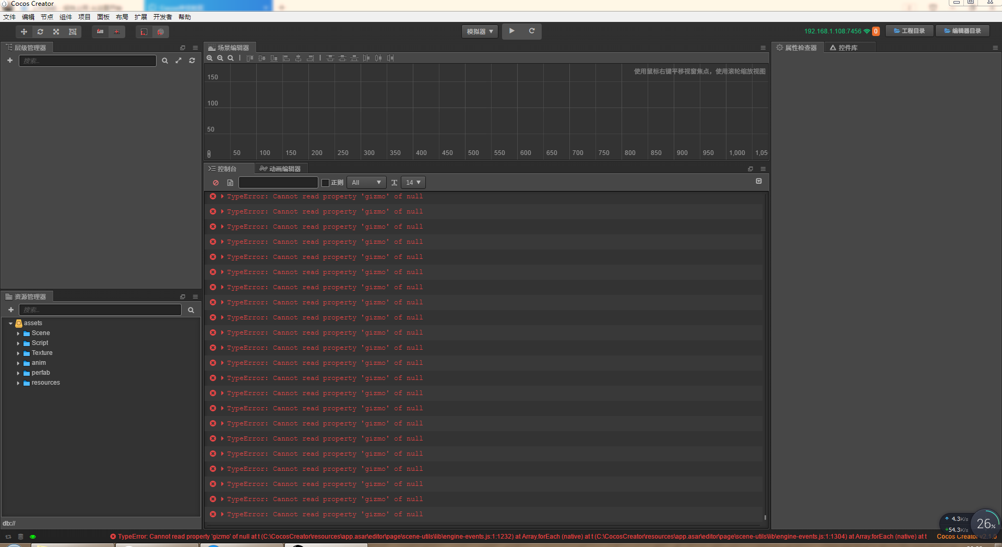Viewport: 1002px width, 547px height.
Task: Zoom out the scene editor
Action: tap(220, 58)
